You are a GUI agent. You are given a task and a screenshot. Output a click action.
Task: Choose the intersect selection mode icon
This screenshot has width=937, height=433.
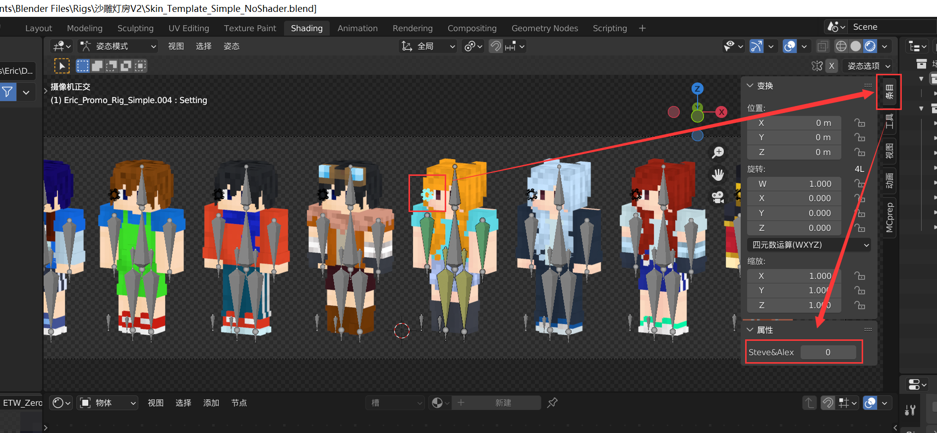[140, 66]
